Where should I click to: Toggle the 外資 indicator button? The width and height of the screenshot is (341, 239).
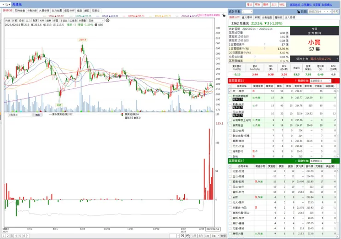(14, 20)
